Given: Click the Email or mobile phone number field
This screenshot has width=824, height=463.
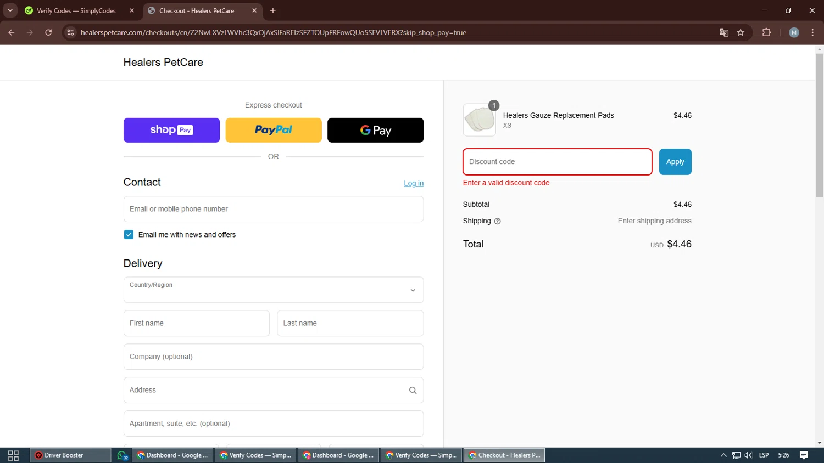Looking at the screenshot, I should click(274, 209).
